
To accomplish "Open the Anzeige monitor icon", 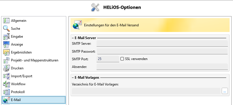I will tap(7, 44).
